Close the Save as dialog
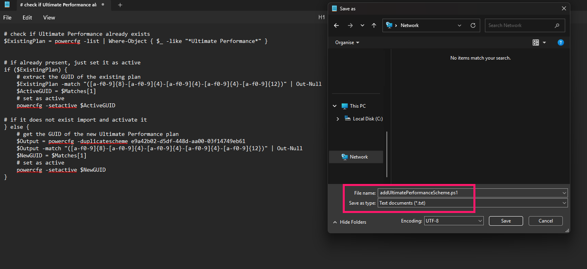This screenshot has height=269, width=587. click(564, 8)
